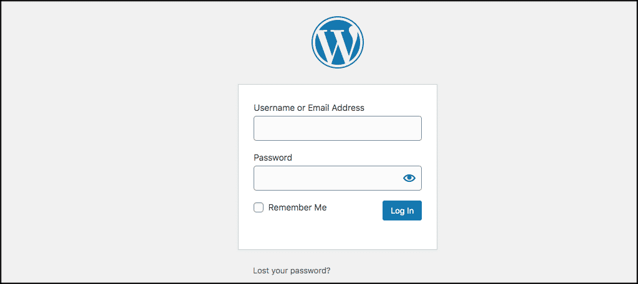This screenshot has height=284, width=638.
Task: Place cursor in the username text box
Action: pos(337,128)
